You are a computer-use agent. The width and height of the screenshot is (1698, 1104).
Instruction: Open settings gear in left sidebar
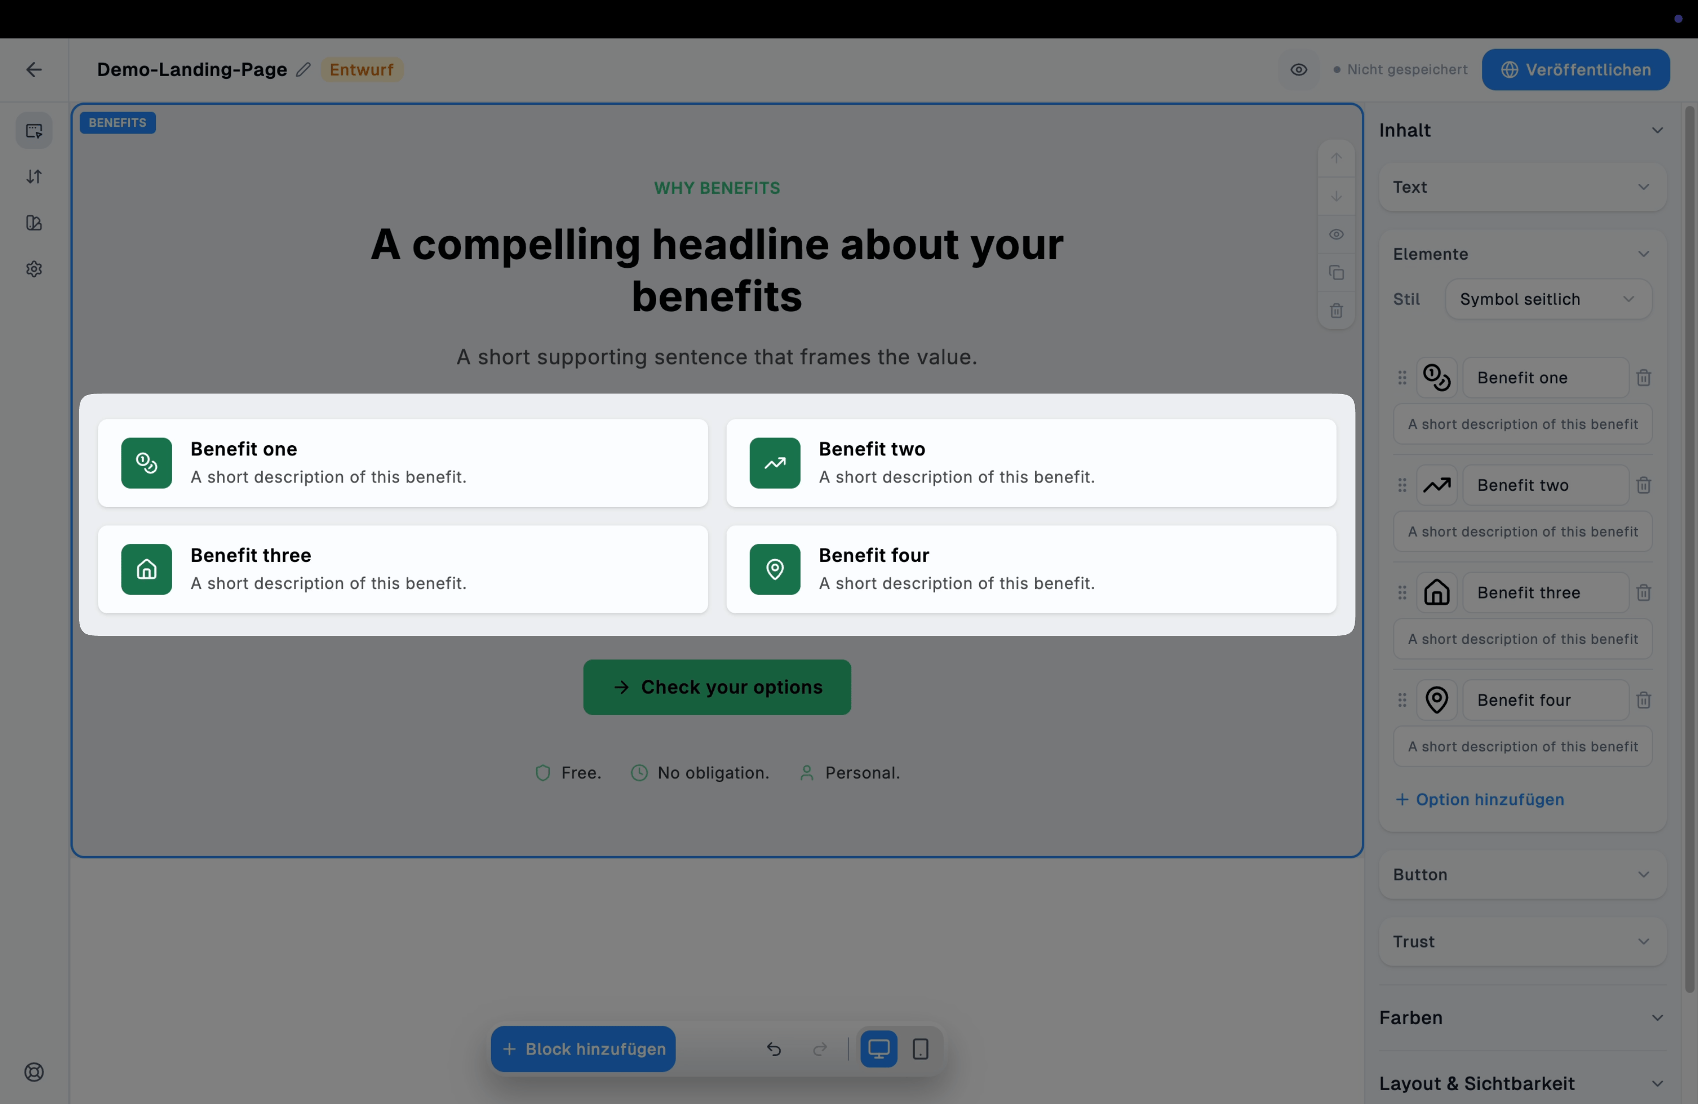pos(34,269)
